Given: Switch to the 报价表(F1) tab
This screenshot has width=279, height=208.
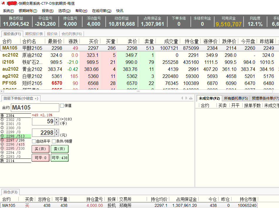Looking at the screenshot, I should (12, 34).
